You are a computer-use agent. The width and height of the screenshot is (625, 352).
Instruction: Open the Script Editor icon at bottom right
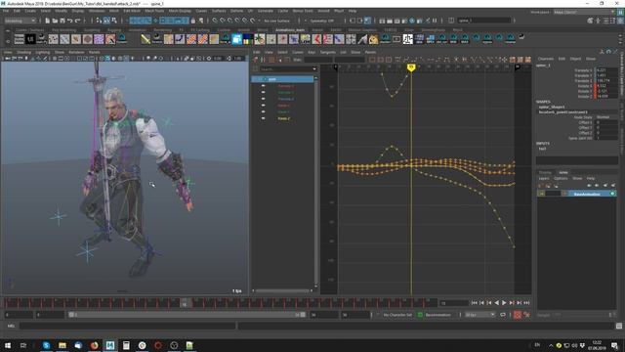pos(618,326)
